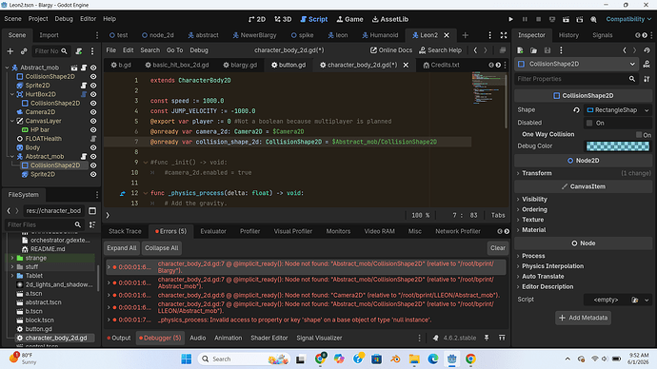
Task: Open File Explorer from taskbar
Action: click(x=414, y=359)
